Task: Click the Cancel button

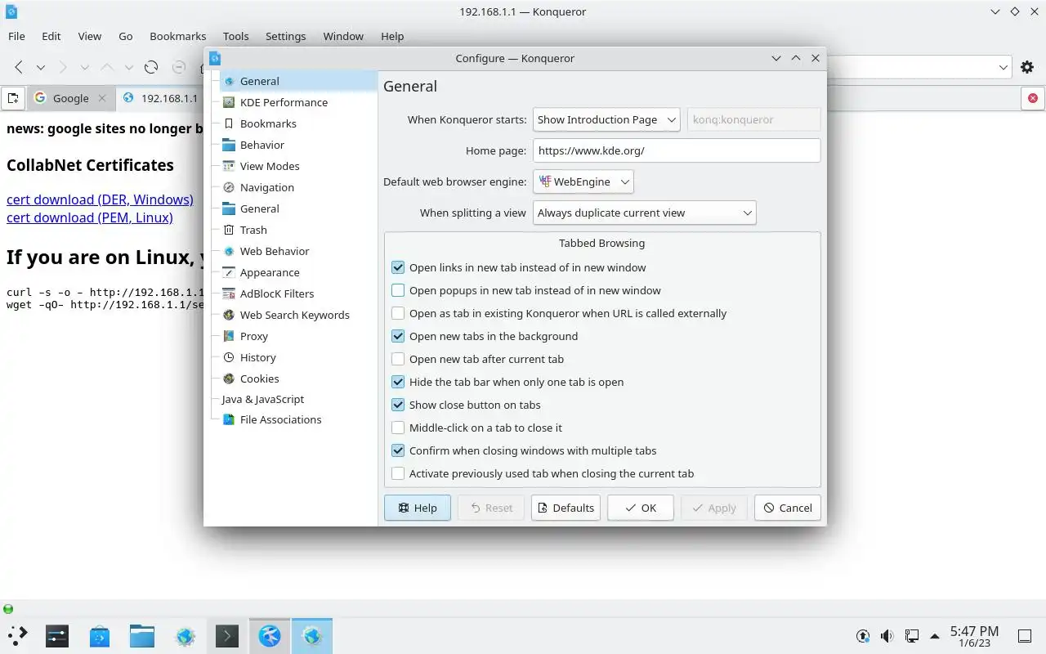Action: pos(788,508)
